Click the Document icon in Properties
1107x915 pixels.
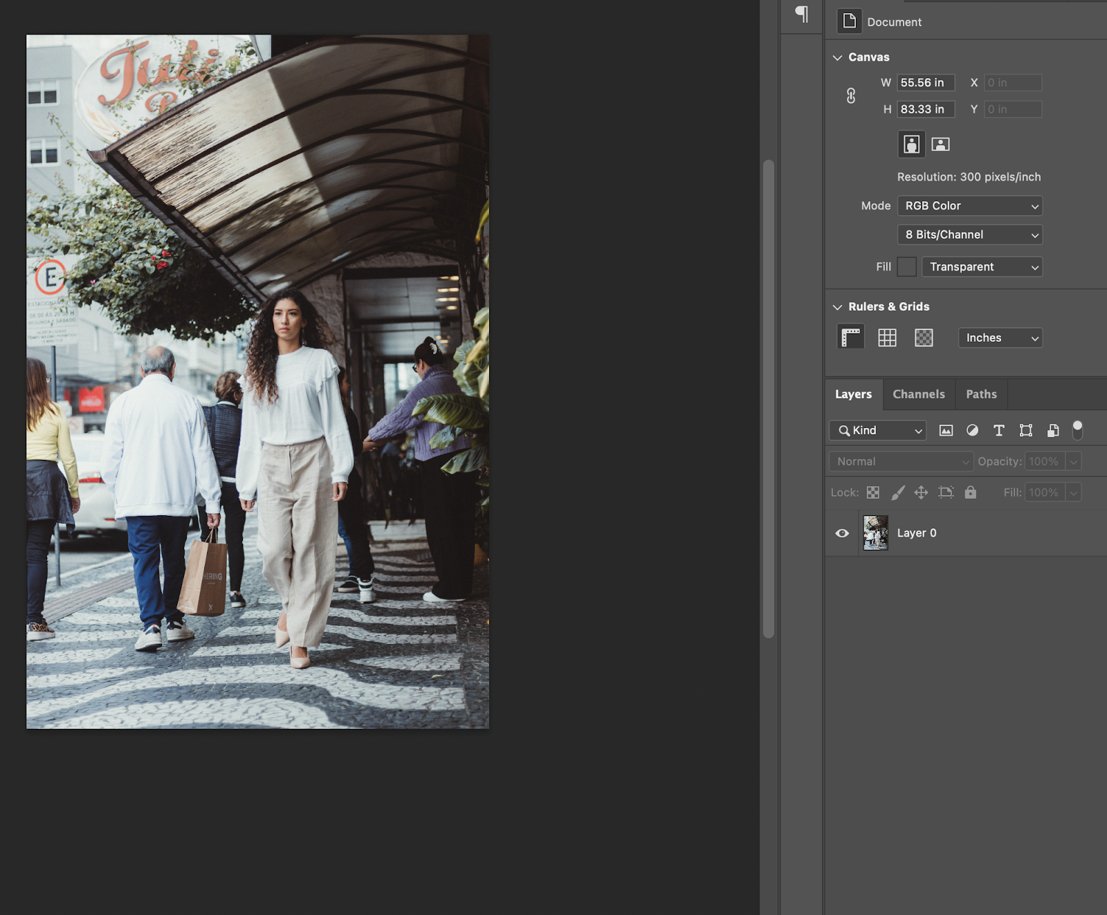tap(850, 21)
